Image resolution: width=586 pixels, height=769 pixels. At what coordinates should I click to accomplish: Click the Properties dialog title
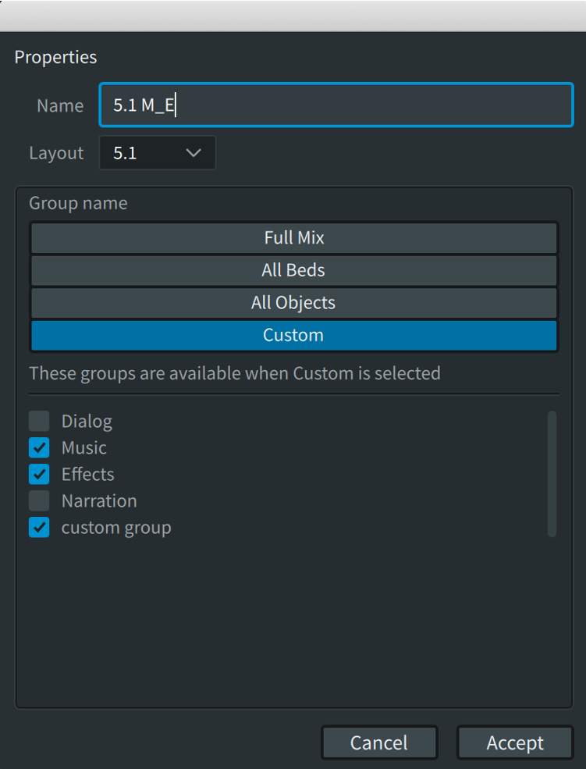point(55,57)
